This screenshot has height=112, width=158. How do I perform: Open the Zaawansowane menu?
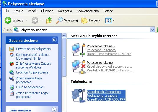pyautogui.click(x=88, y=11)
